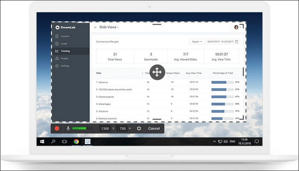Open the resolution size preset dropdown arrow

pyautogui.click(x=130, y=129)
